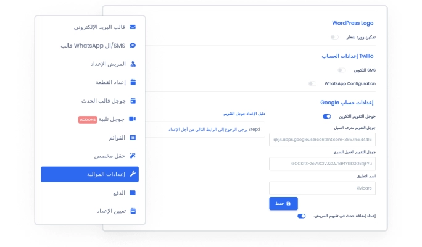Click the envelope icon for email template
The width and height of the screenshot is (422, 247).
tap(133, 27)
